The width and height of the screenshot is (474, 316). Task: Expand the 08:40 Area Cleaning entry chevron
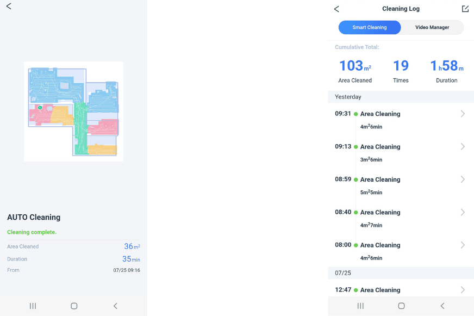tap(463, 212)
